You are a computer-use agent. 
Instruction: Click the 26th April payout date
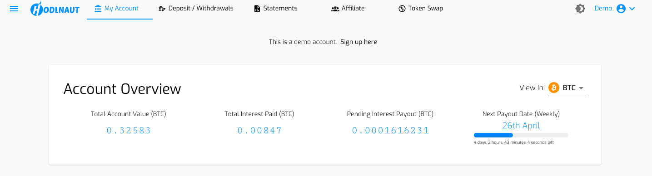click(521, 126)
